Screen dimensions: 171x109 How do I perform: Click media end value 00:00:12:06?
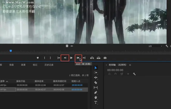[x=40, y=85]
